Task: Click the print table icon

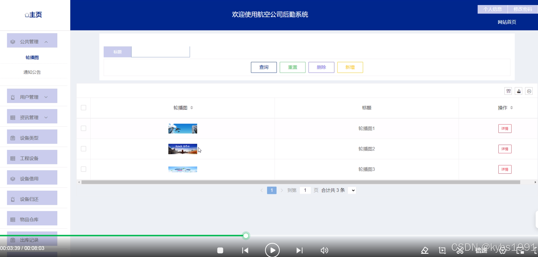Action: point(529,91)
